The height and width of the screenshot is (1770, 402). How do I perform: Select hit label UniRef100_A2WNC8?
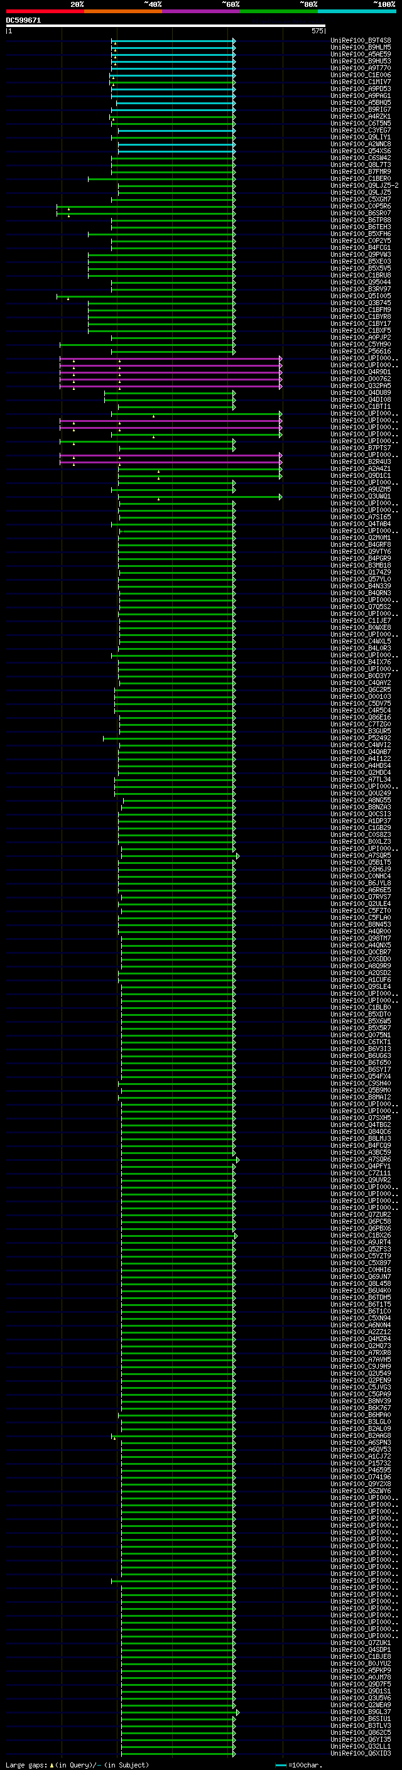tap(361, 144)
